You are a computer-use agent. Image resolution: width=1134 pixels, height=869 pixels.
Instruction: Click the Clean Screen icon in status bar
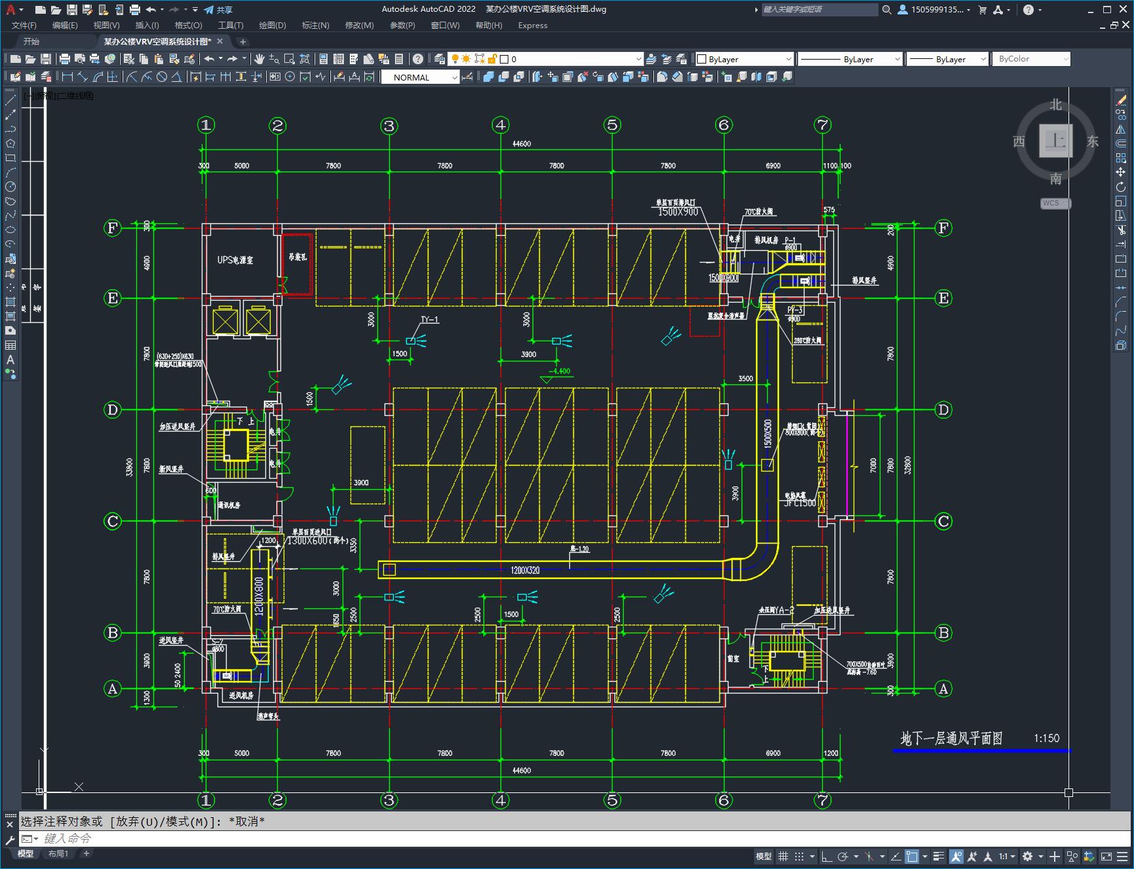(x=1106, y=856)
